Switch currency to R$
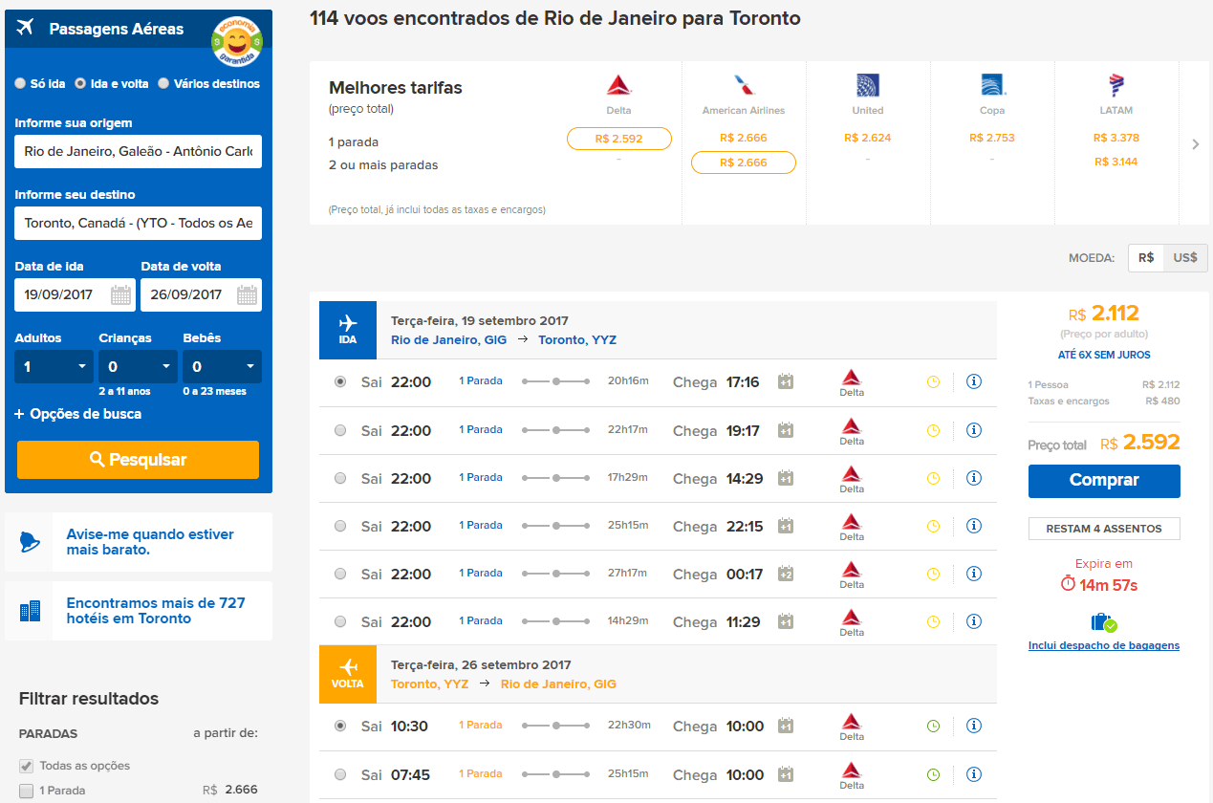Viewport: 1213px width, 803px height. point(1146,258)
